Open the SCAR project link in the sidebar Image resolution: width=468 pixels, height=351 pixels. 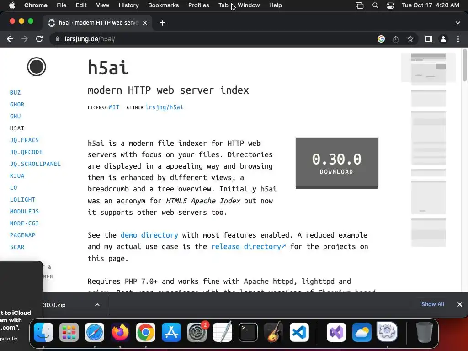click(17, 247)
